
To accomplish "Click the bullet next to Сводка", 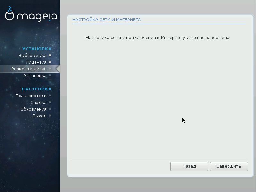I will [x=50, y=102].
